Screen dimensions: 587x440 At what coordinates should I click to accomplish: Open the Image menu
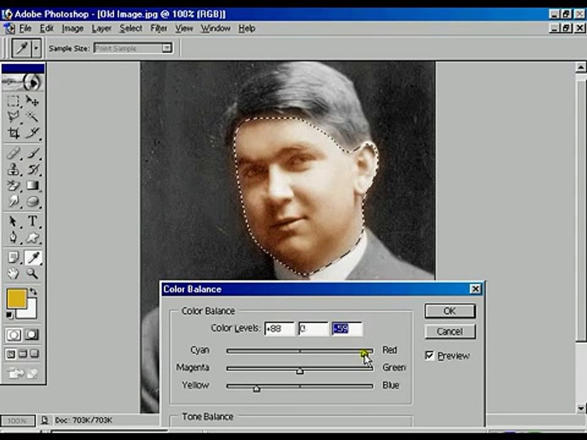(x=73, y=29)
